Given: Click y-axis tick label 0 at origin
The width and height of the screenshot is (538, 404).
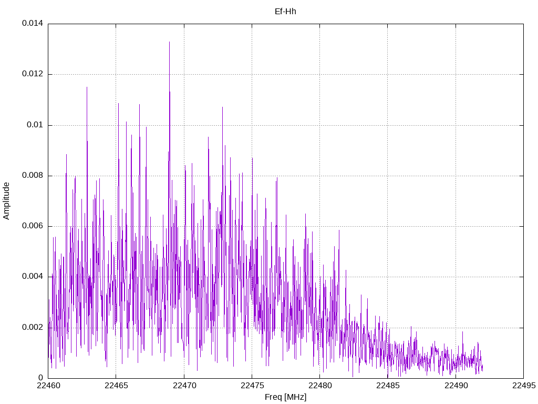Looking at the screenshot, I should coord(41,378).
